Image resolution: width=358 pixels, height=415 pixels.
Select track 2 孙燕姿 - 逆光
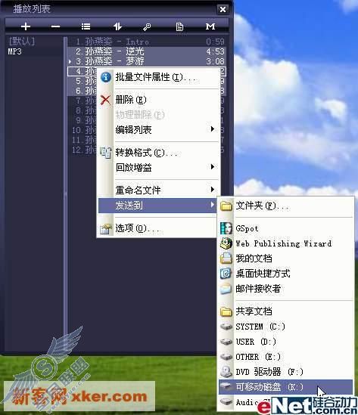pyautogui.click(x=146, y=51)
